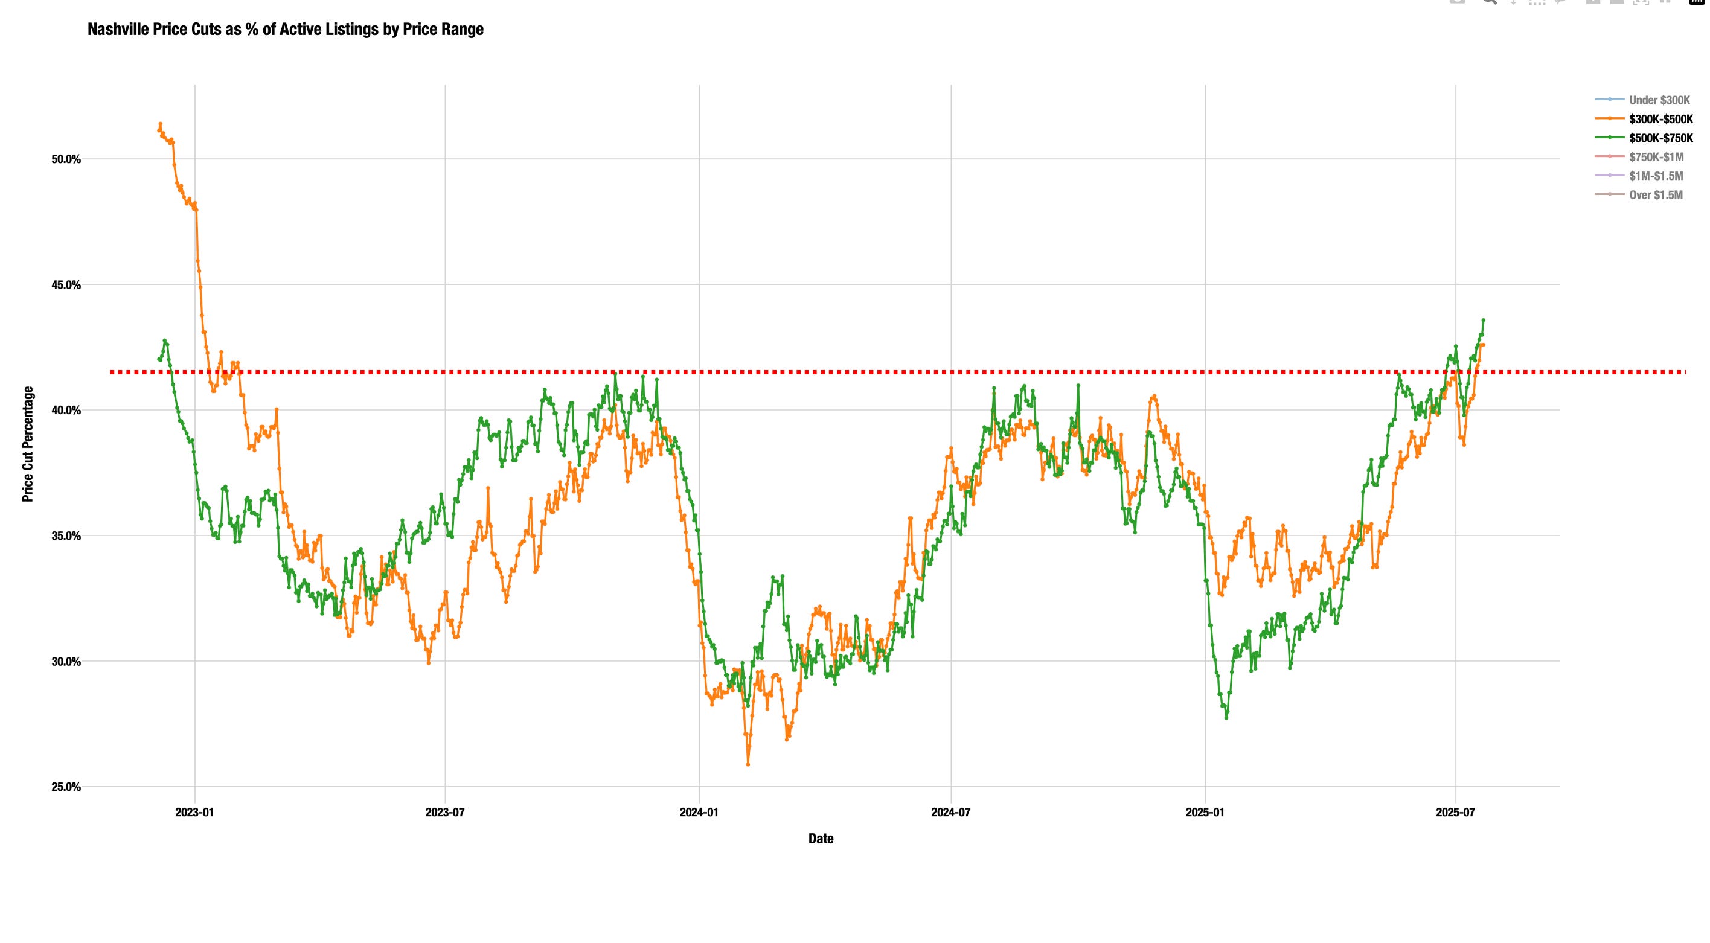
Task: Click the 45.0% y-axis tick label
Action: pyautogui.click(x=66, y=285)
